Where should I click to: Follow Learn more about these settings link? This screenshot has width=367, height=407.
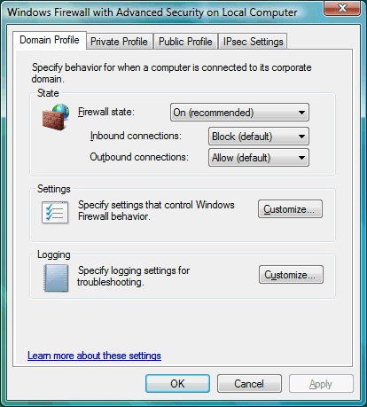pos(94,356)
